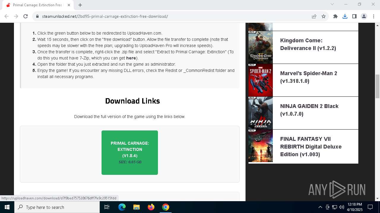View site information lock icon

[37, 16]
